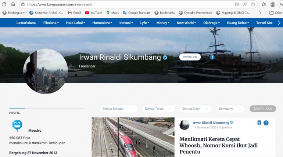Show more favorites bar items chevron
The height and width of the screenshot is (157, 283).
click(260, 13)
